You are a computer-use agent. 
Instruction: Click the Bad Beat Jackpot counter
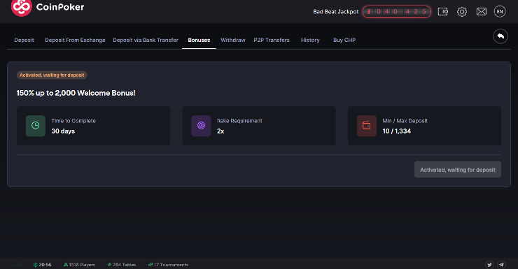(x=397, y=12)
